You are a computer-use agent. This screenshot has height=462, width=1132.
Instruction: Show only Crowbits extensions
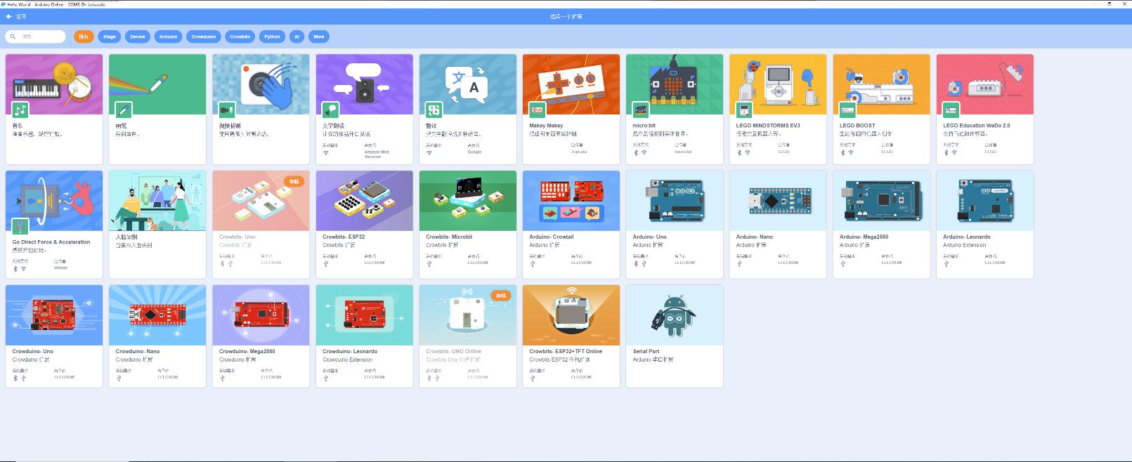tap(240, 37)
